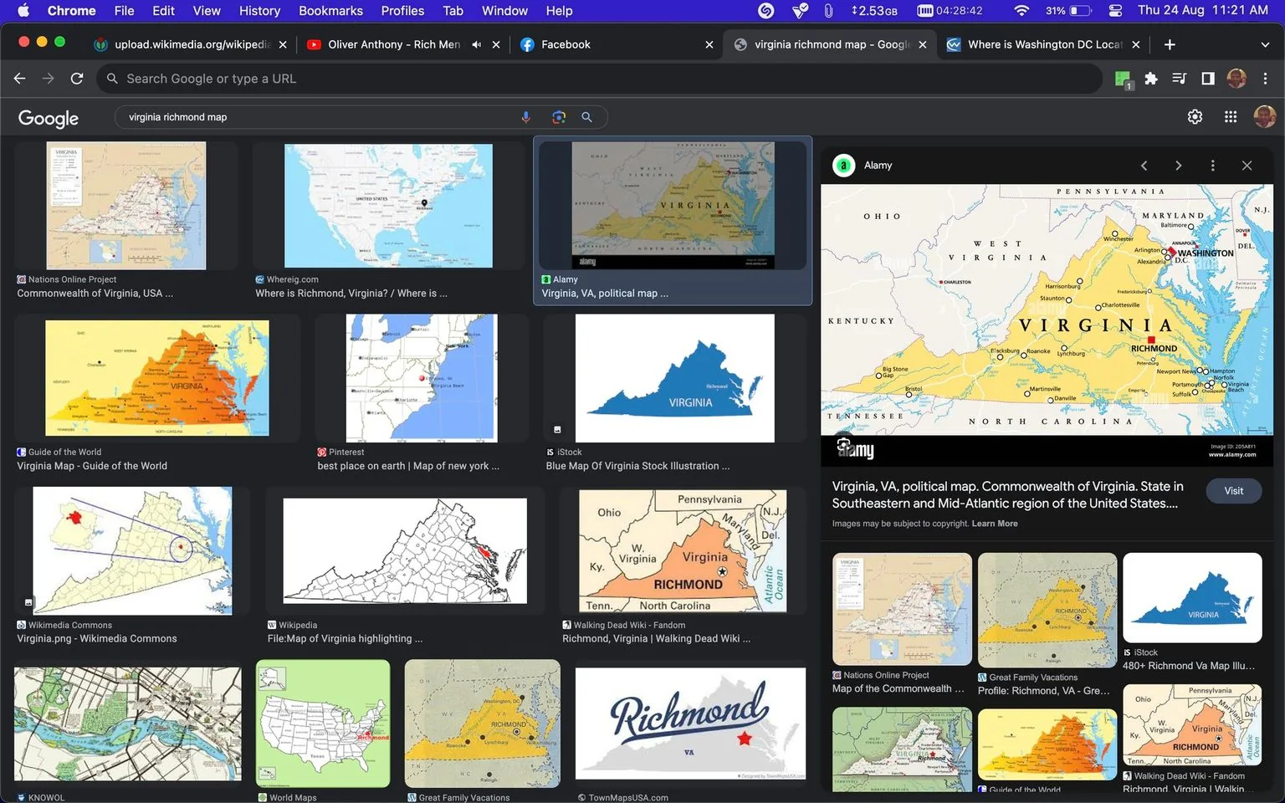Open the Virginia, VA political map description link

1007,494
